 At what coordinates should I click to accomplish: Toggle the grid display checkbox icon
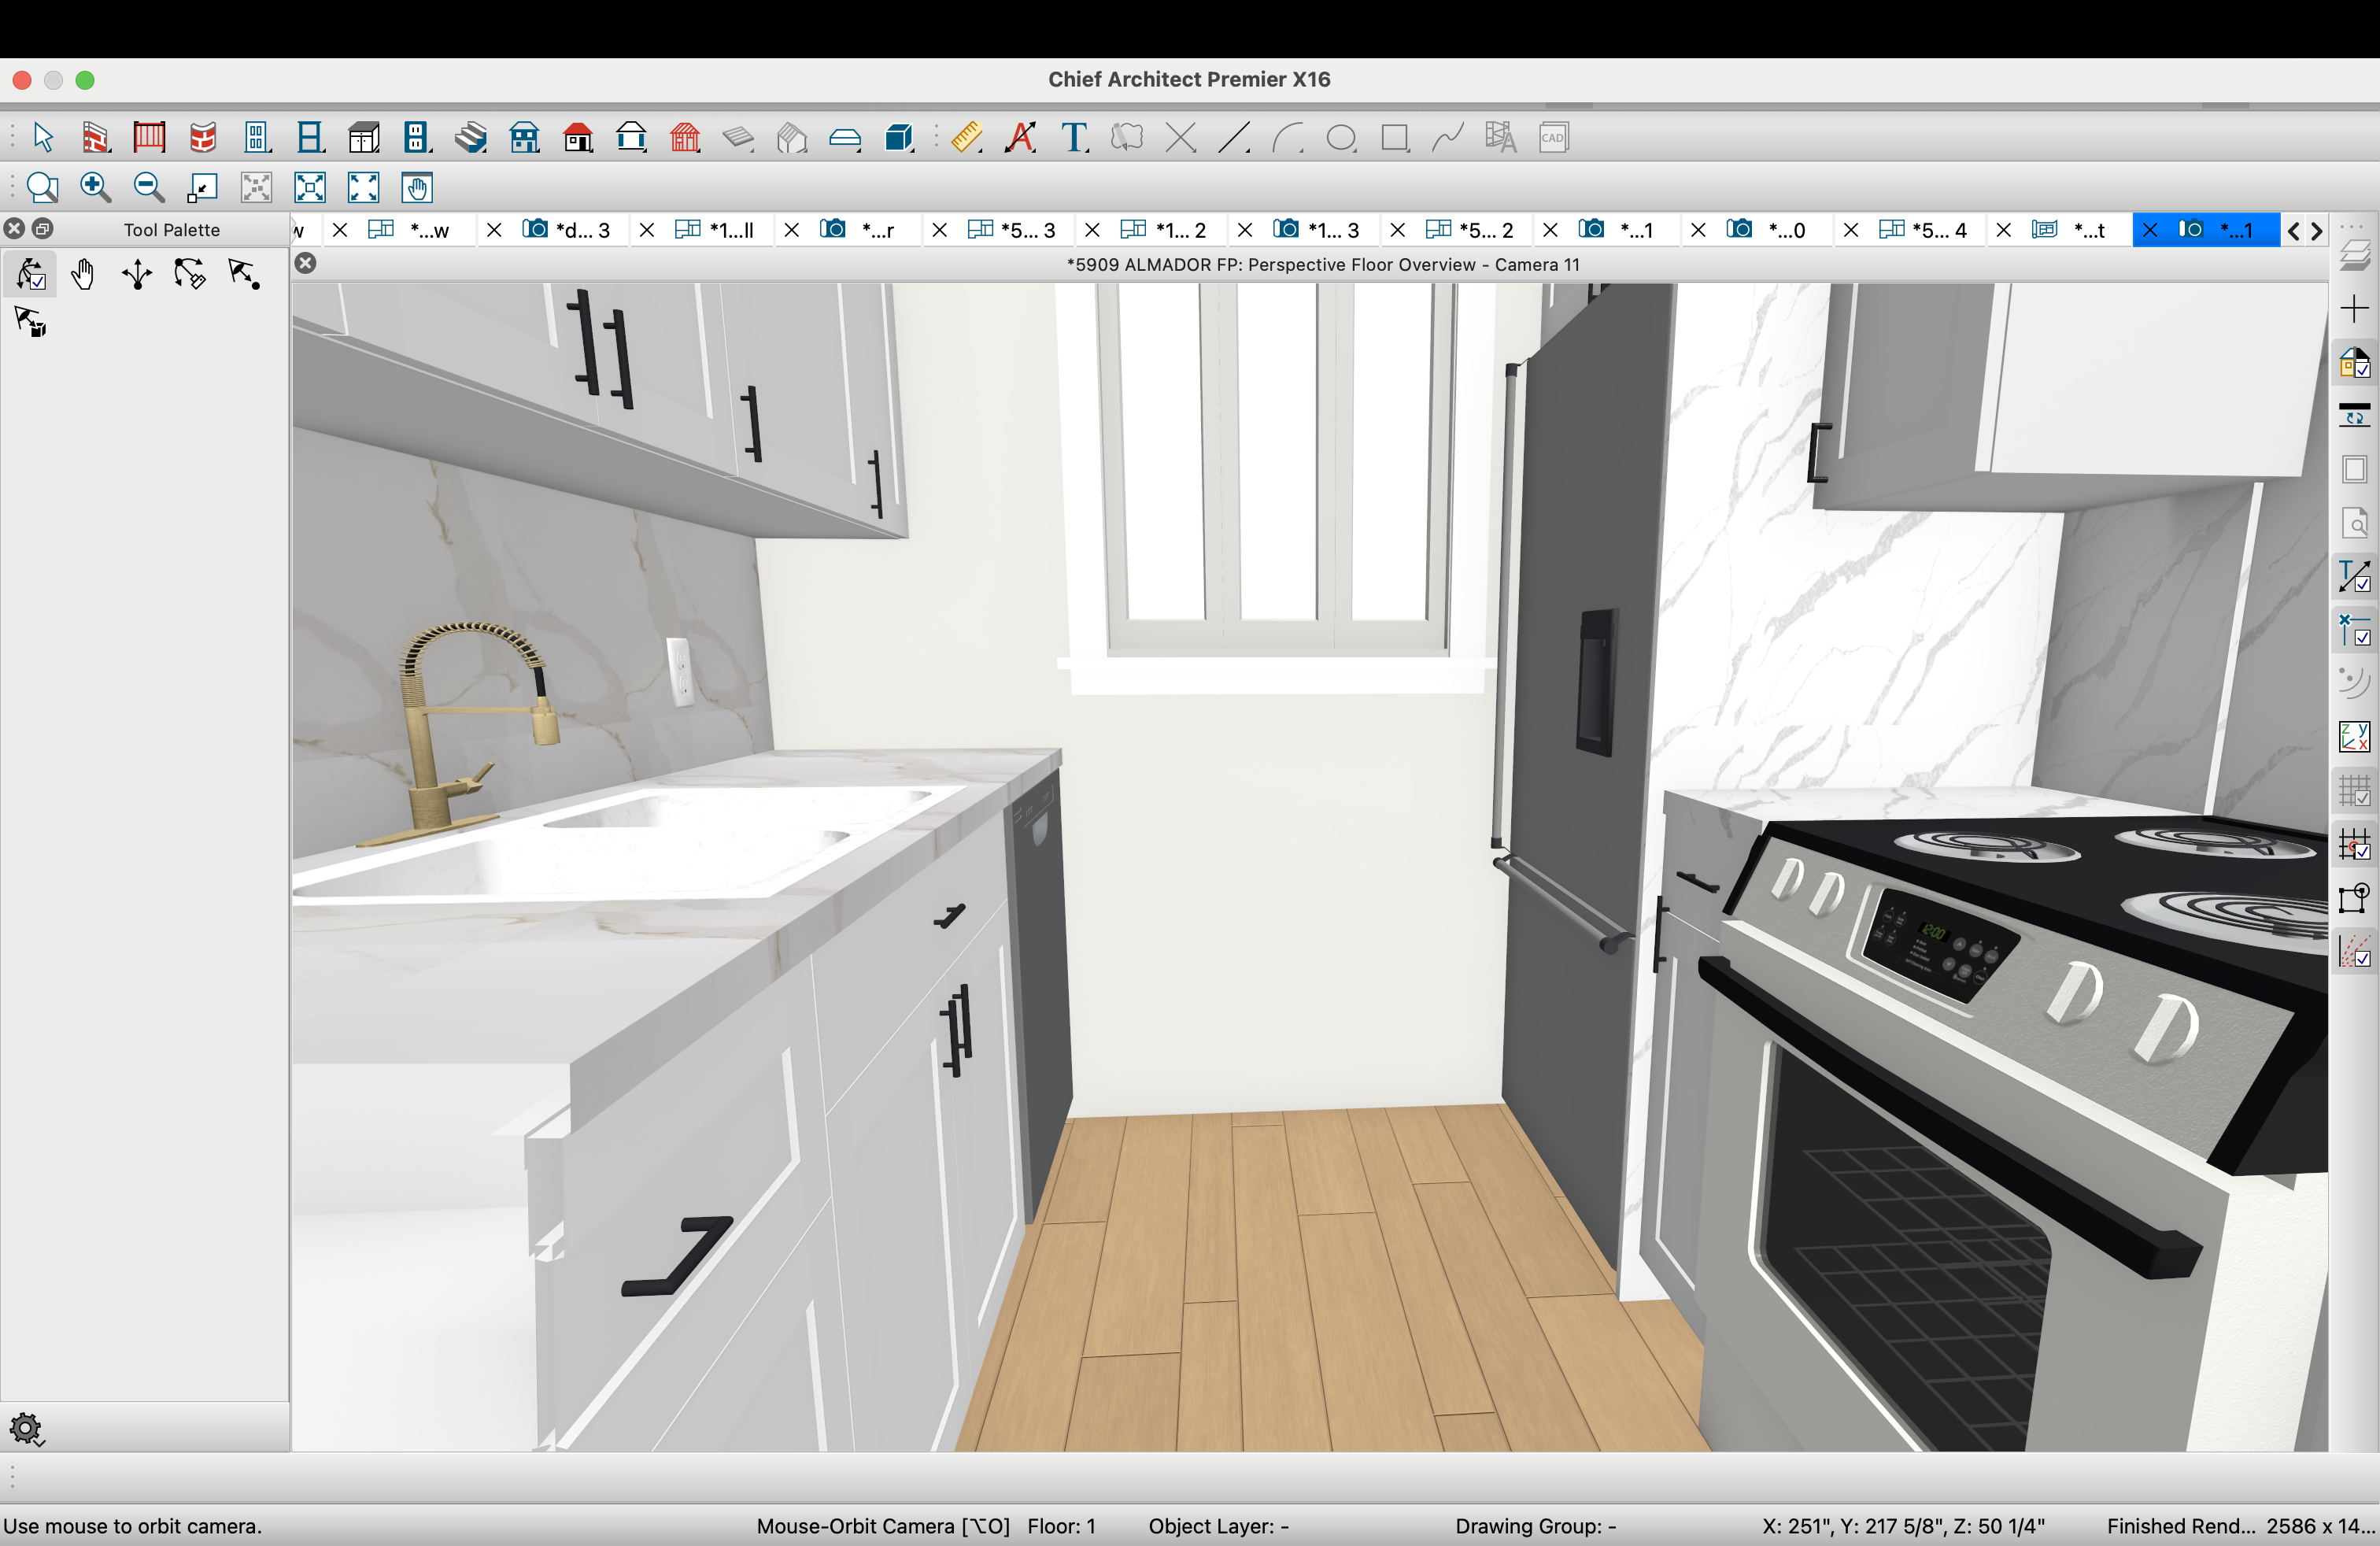2354,791
